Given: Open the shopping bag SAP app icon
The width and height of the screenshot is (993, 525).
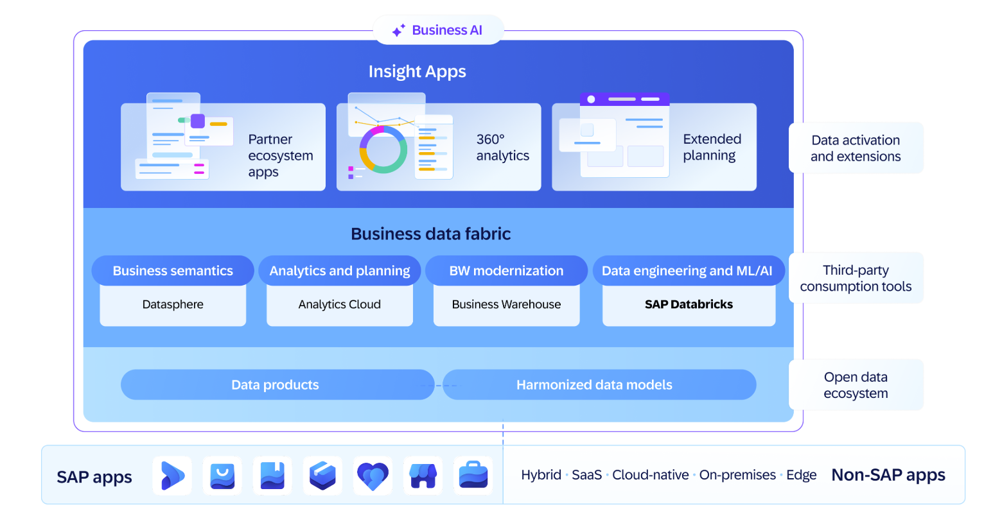Looking at the screenshot, I should [222, 476].
